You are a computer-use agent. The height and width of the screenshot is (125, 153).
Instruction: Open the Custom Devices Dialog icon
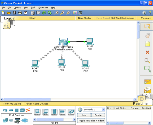click(80, 13)
